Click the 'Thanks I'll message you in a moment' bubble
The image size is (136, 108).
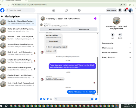[82, 92]
